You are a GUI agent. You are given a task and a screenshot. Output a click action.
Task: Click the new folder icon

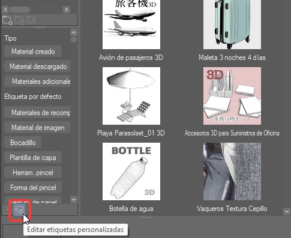pyautogui.click(x=7, y=20)
